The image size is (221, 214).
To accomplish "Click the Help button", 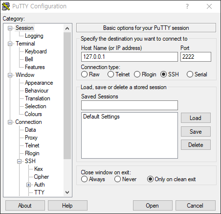I will point(67,206).
